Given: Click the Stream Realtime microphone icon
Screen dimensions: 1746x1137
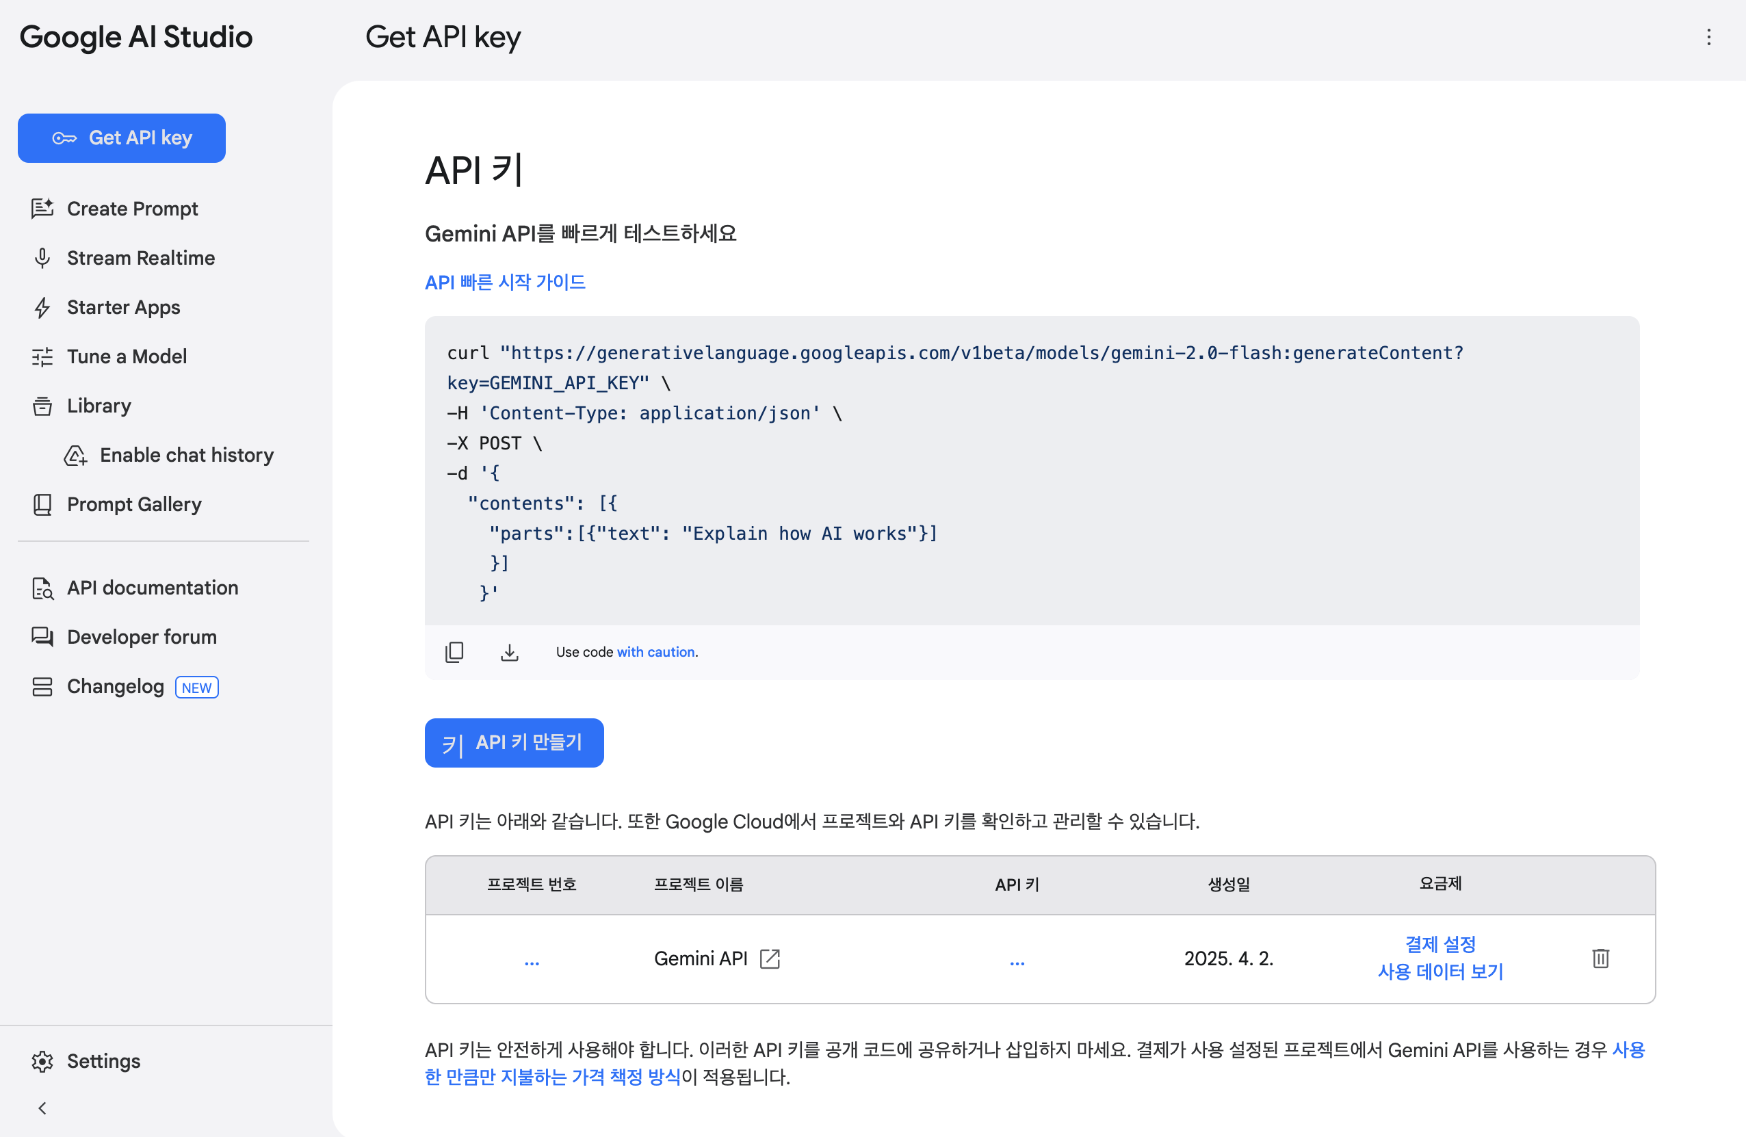Looking at the screenshot, I should 42,258.
